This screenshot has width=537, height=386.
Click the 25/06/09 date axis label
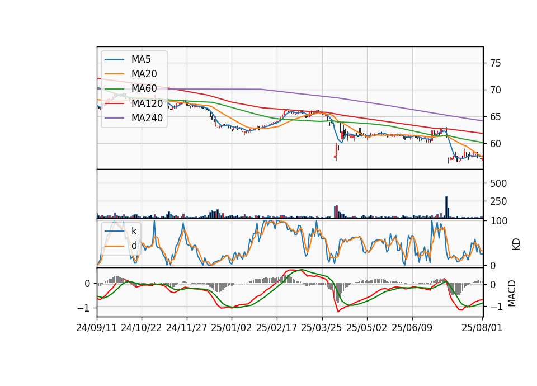[x=412, y=328]
